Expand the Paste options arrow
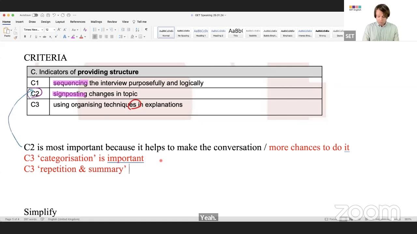Screen dimensions: 417x234 pyautogui.click(x=11, y=30)
